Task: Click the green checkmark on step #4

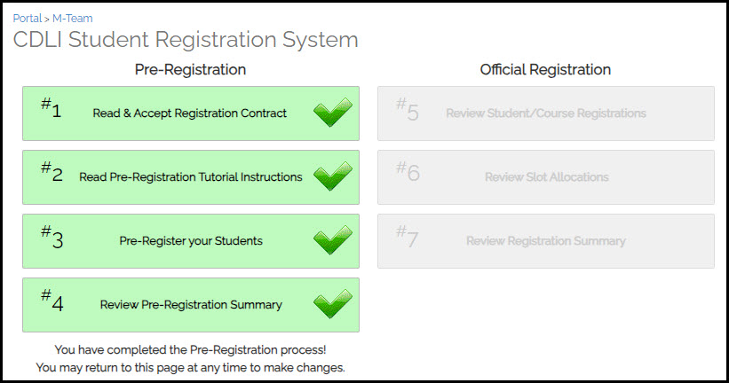Action: [x=333, y=303]
